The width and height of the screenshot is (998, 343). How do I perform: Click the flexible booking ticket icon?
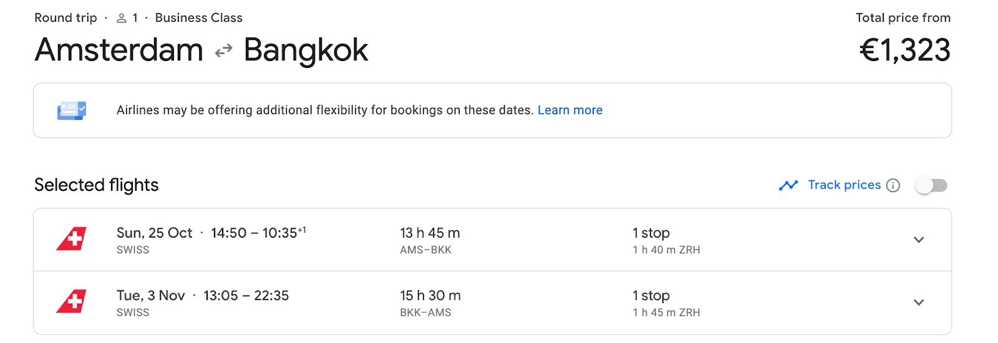[72, 110]
